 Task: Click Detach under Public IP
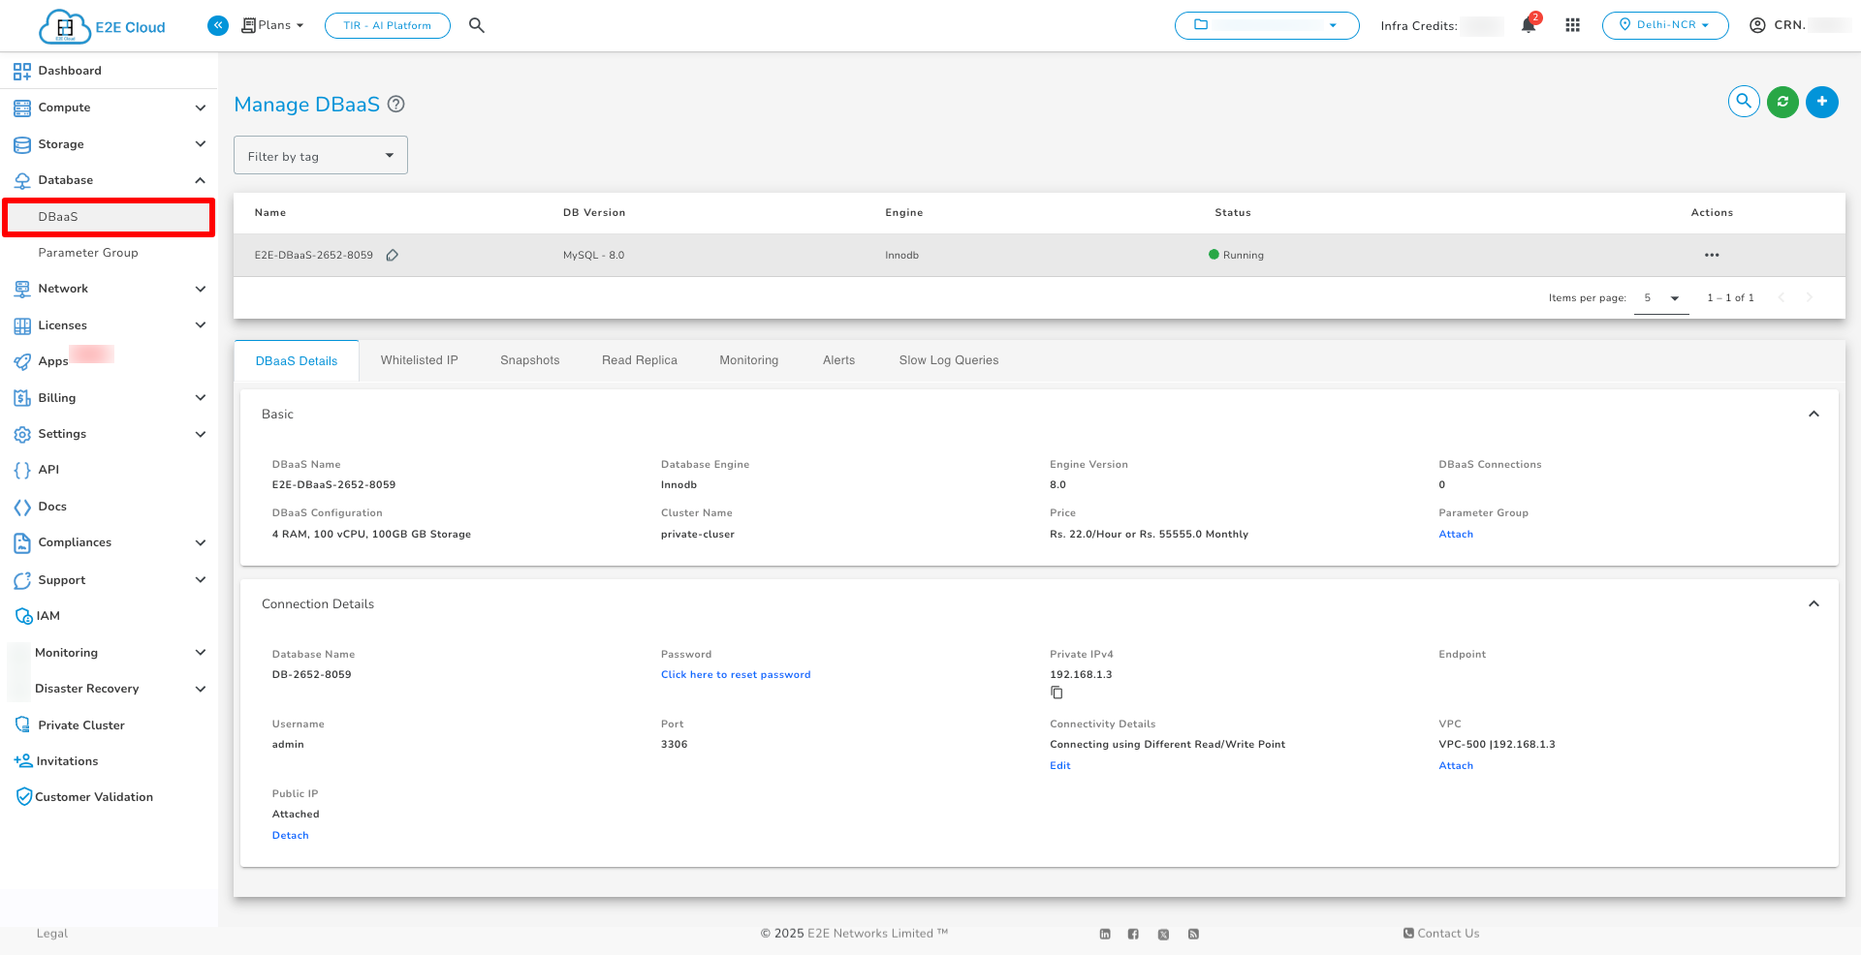(290, 836)
